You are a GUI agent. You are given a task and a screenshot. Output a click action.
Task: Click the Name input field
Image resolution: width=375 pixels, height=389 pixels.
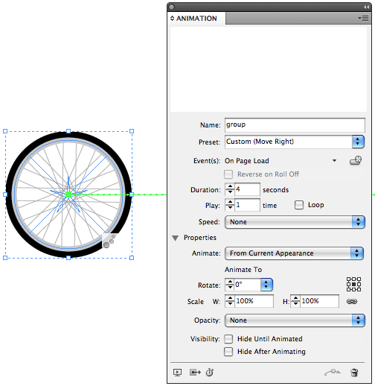[295, 125]
